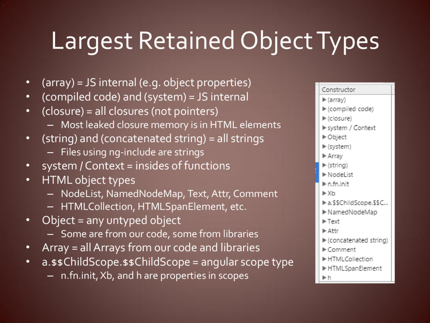Select the n.fn.init label in list
The height and width of the screenshot is (323, 430).
(338, 184)
